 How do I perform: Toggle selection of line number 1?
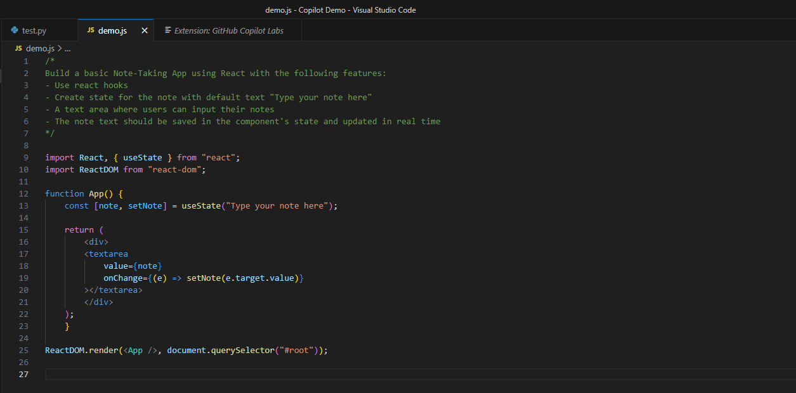pyautogui.click(x=26, y=61)
